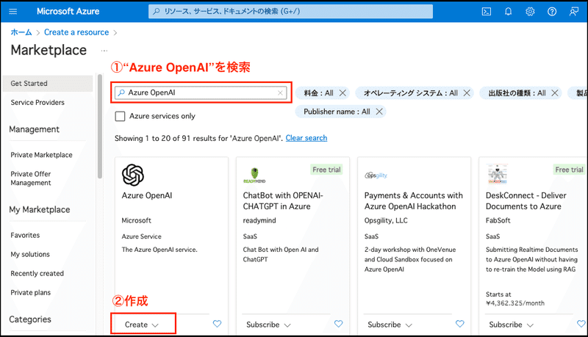The width and height of the screenshot is (588, 337).
Task: Open the portal settings gear
Action: click(x=530, y=12)
